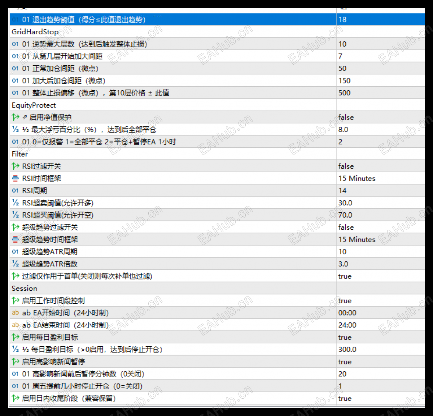This screenshot has height=416, width=433.
Task: Click the boolean arrow icon beside 启用高影响新闻暂停
Action: tap(15, 361)
